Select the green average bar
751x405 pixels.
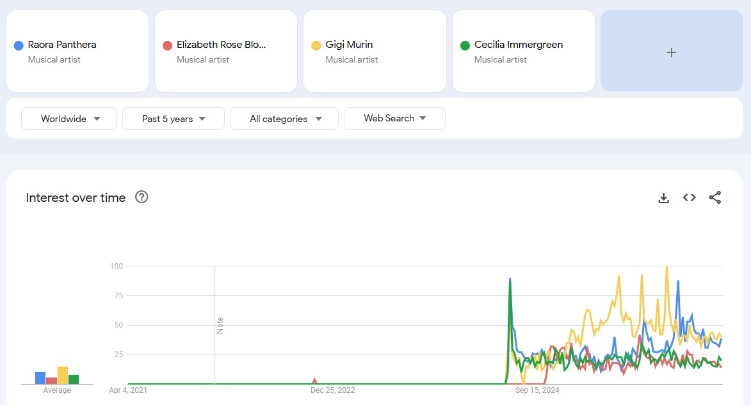pyautogui.click(x=74, y=379)
